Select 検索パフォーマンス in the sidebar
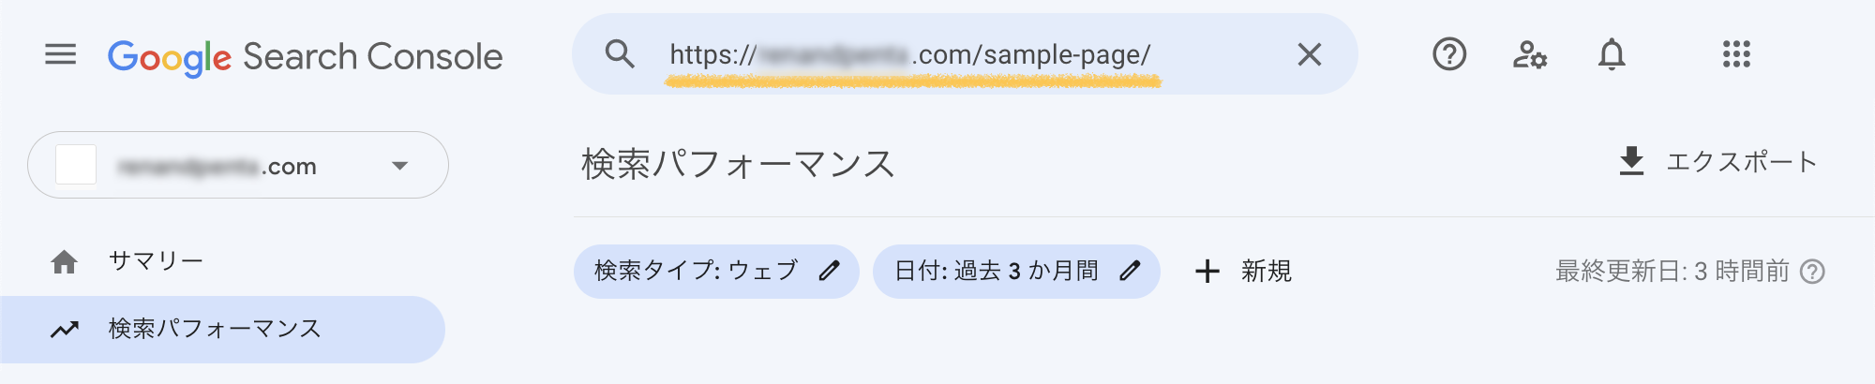Screen dimensions: 1875x384 tap(214, 329)
